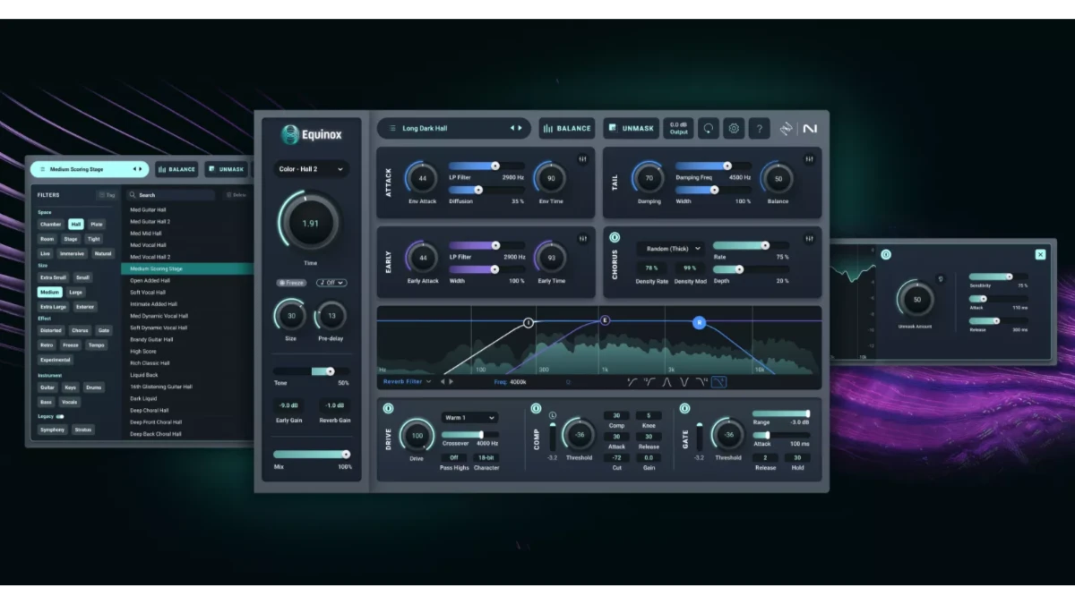Click the iZotope logo icon

coord(786,128)
